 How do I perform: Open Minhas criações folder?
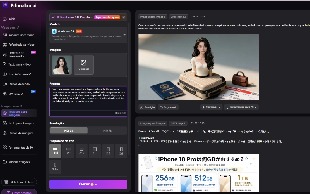[x=16, y=162]
